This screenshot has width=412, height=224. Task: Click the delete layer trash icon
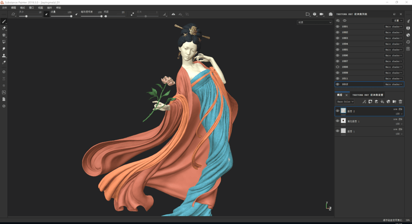click(x=400, y=102)
